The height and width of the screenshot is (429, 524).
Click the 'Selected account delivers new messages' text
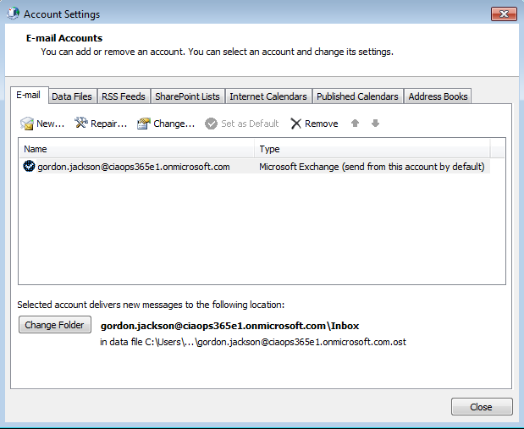(x=151, y=305)
